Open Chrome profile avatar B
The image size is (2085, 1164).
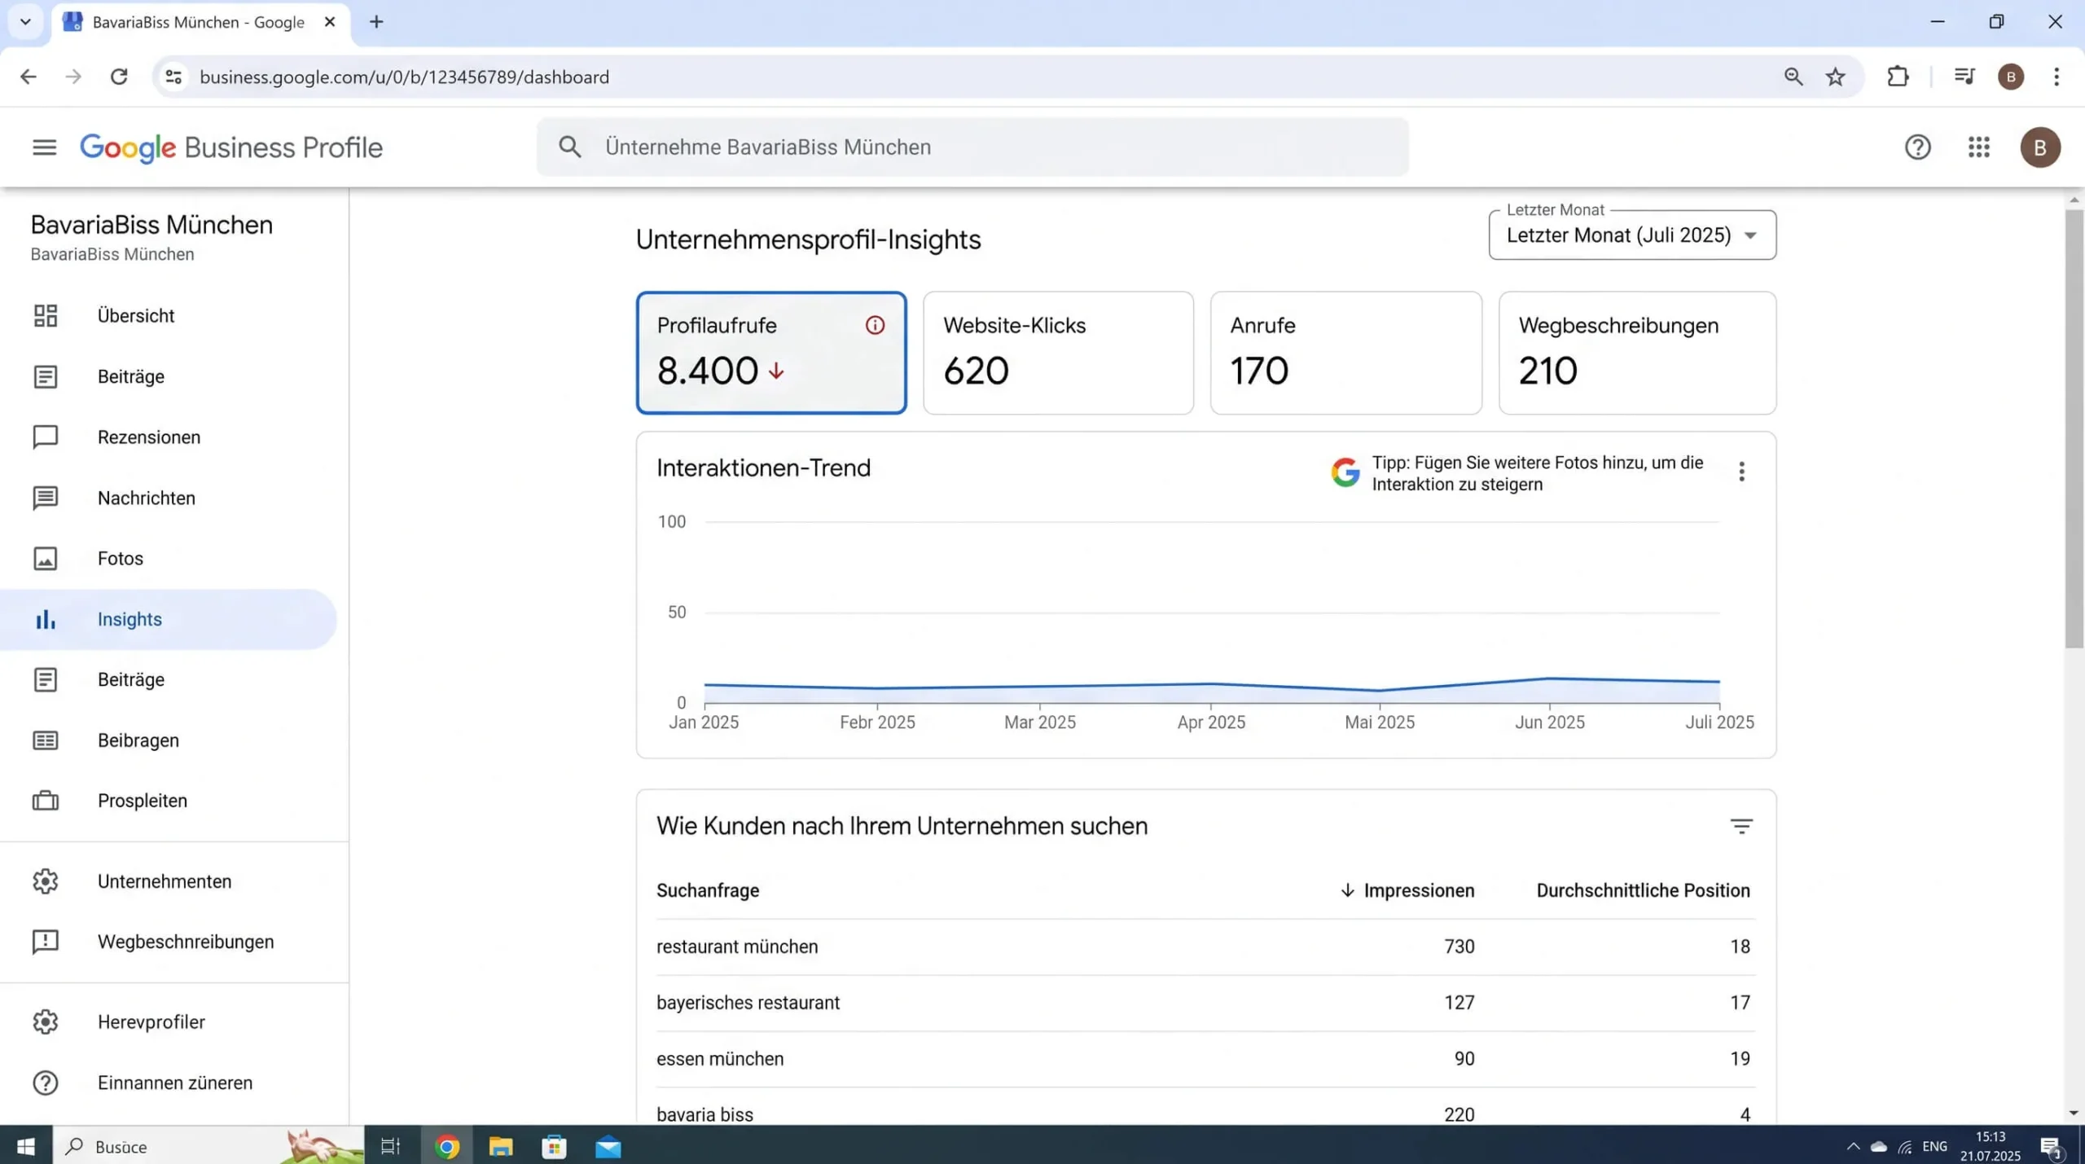[x=2011, y=77]
